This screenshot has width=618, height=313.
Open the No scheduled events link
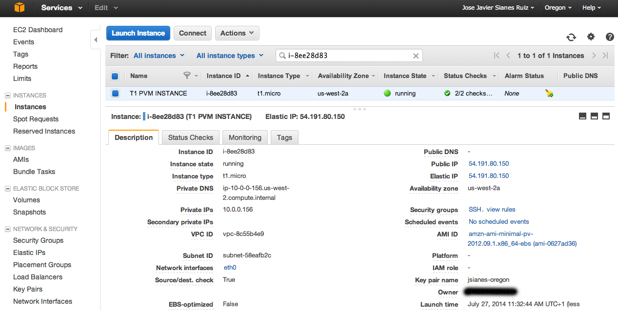point(499,222)
